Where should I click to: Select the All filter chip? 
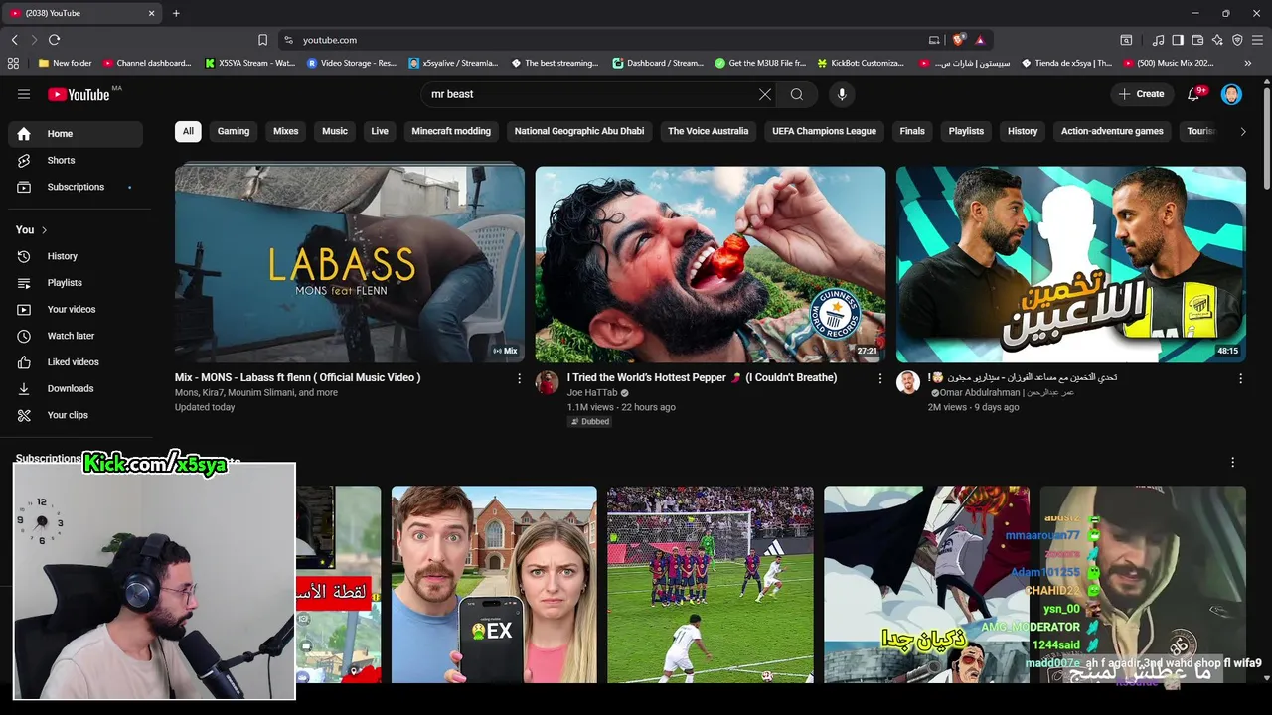[x=188, y=131]
